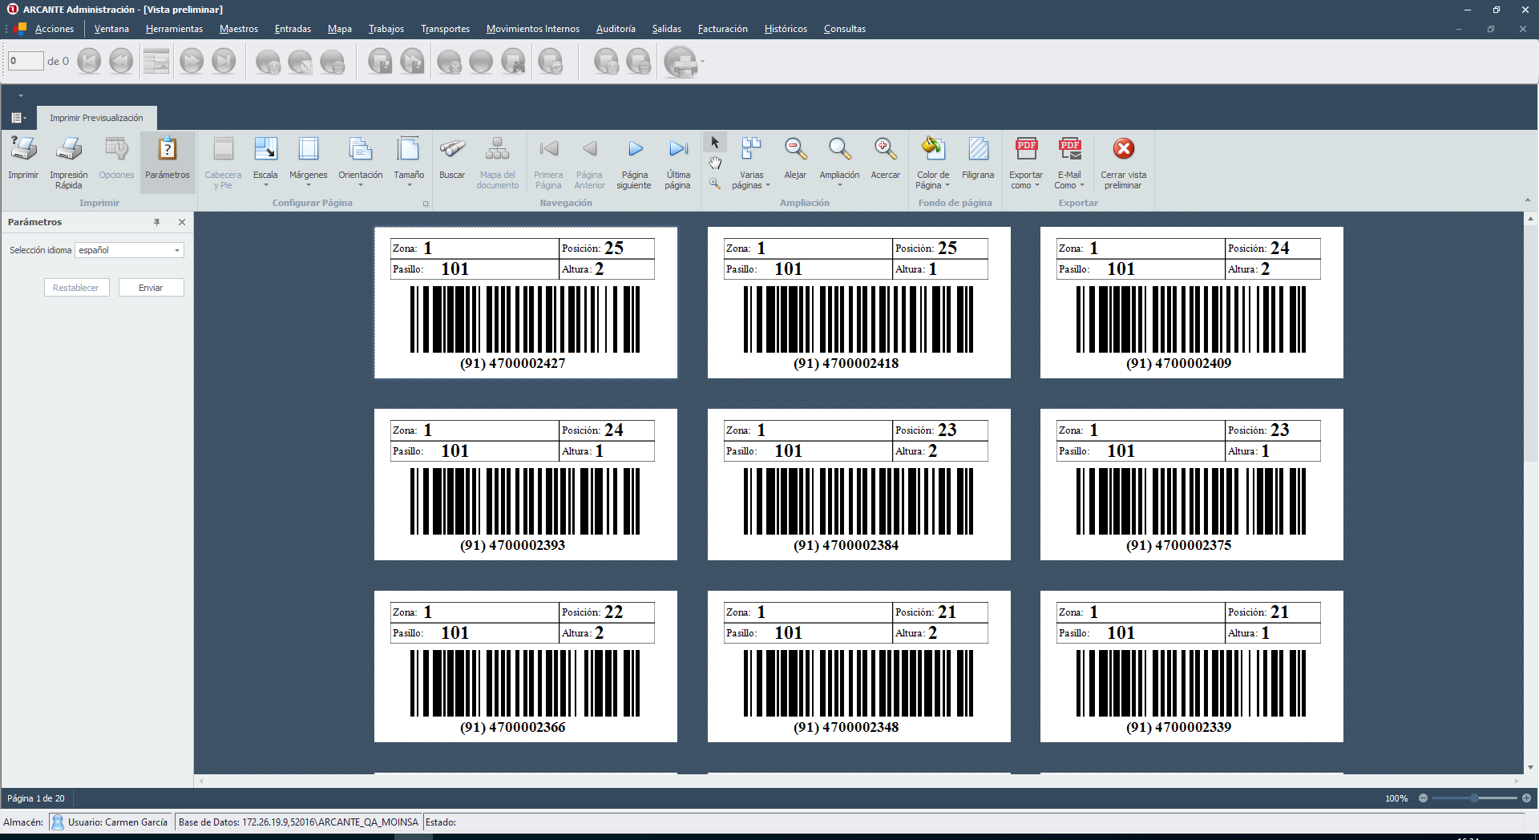
Task: Open the Acciones menu
Action: [x=55, y=29]
